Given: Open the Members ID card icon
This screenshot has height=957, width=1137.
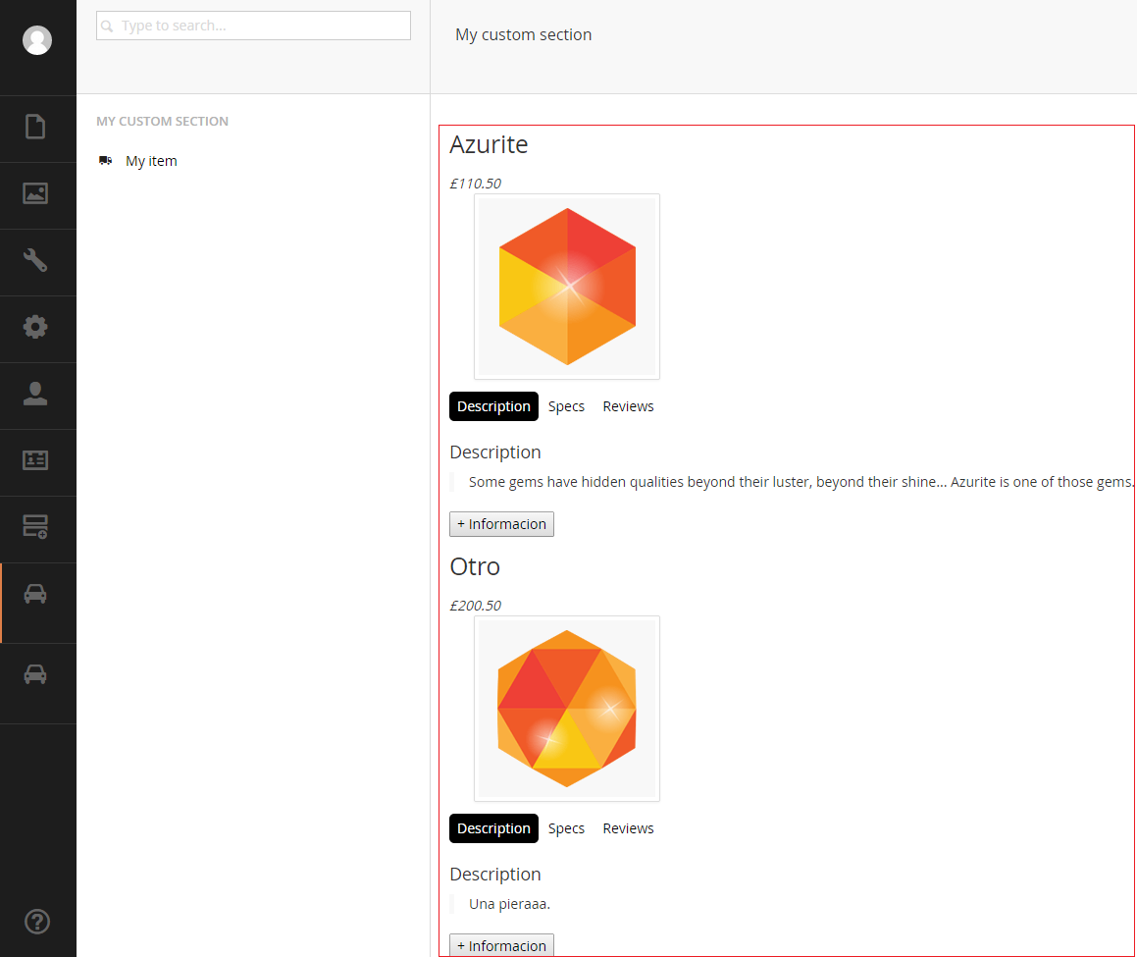Looking at the screenshot, I should [x=35, y=460].
